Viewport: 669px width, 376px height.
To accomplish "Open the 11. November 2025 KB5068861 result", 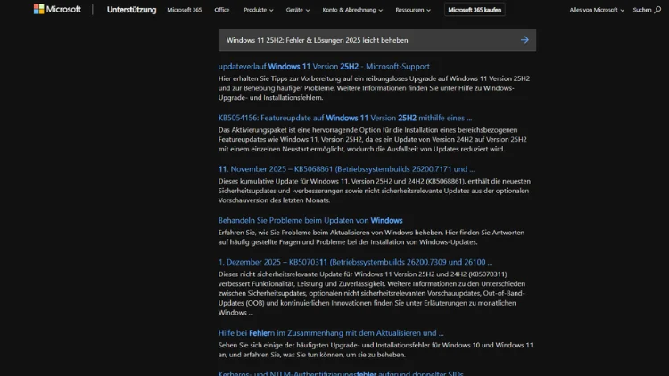I will pos(346,168).
